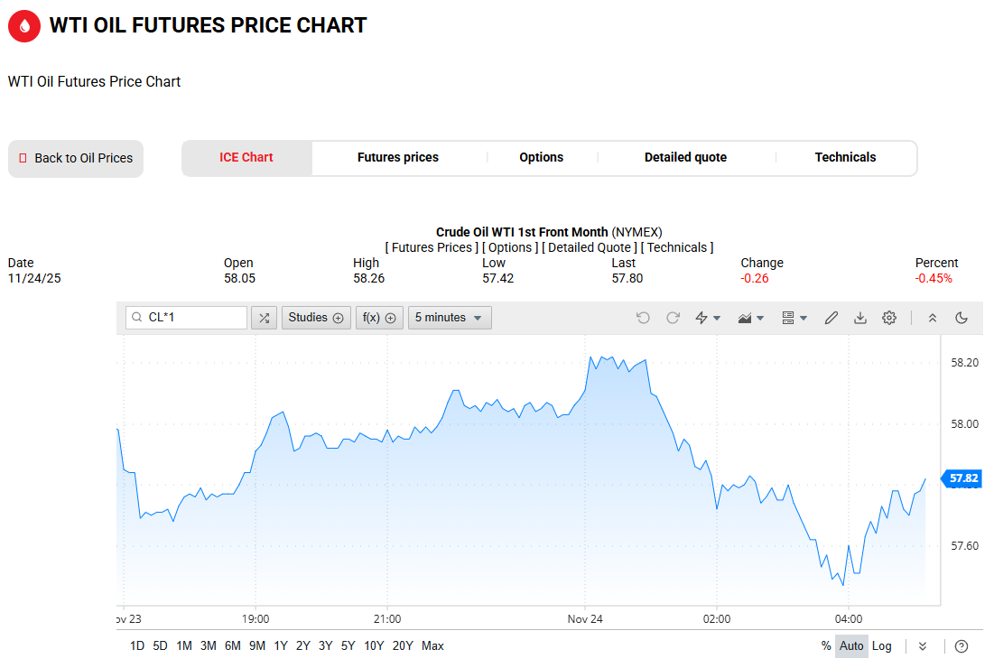Screen dimensions: 994x668
Task: Click the Back to Oil Prices button
Action: coord(76,159)
